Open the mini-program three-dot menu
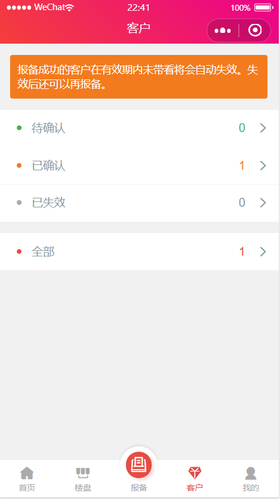 (223, 30)
